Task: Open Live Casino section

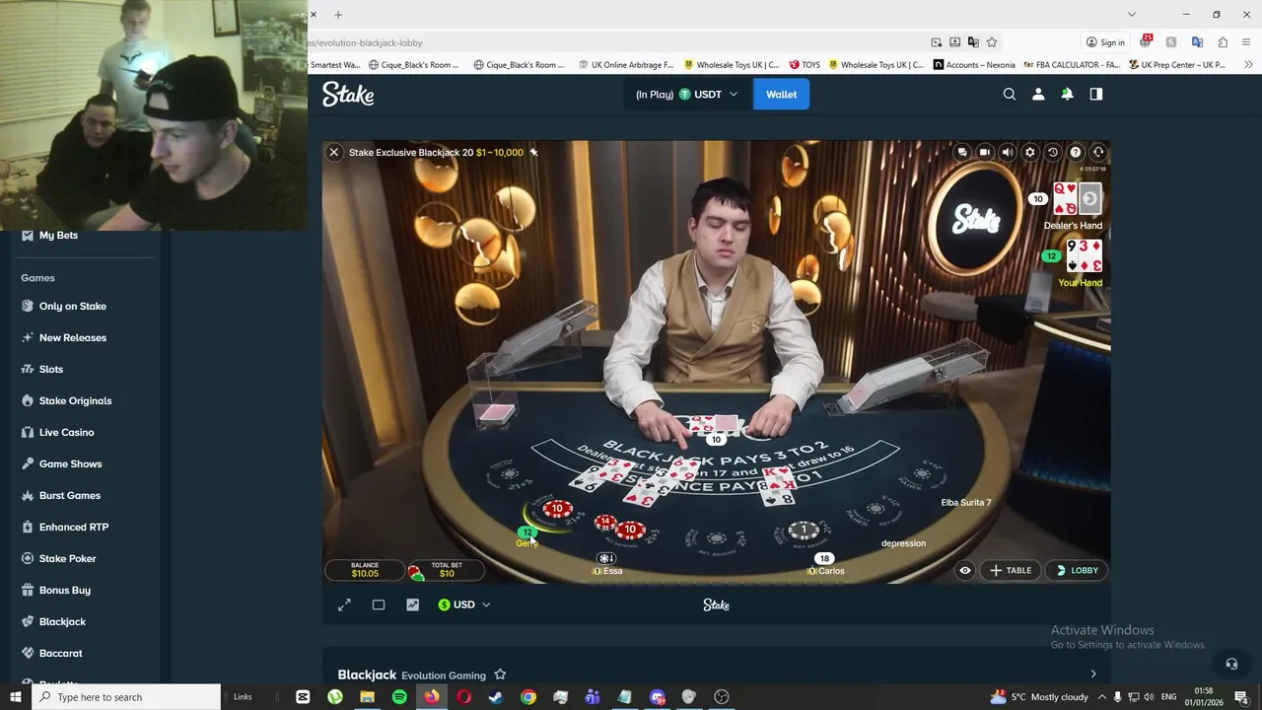Action: point(66,432)
